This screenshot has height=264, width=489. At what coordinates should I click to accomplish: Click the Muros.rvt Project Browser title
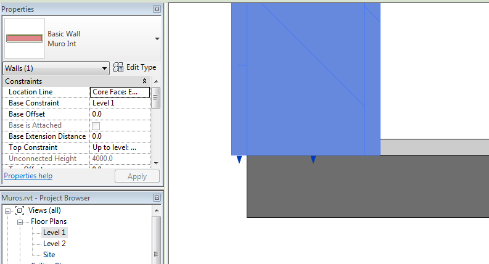[x=46, y=198]
